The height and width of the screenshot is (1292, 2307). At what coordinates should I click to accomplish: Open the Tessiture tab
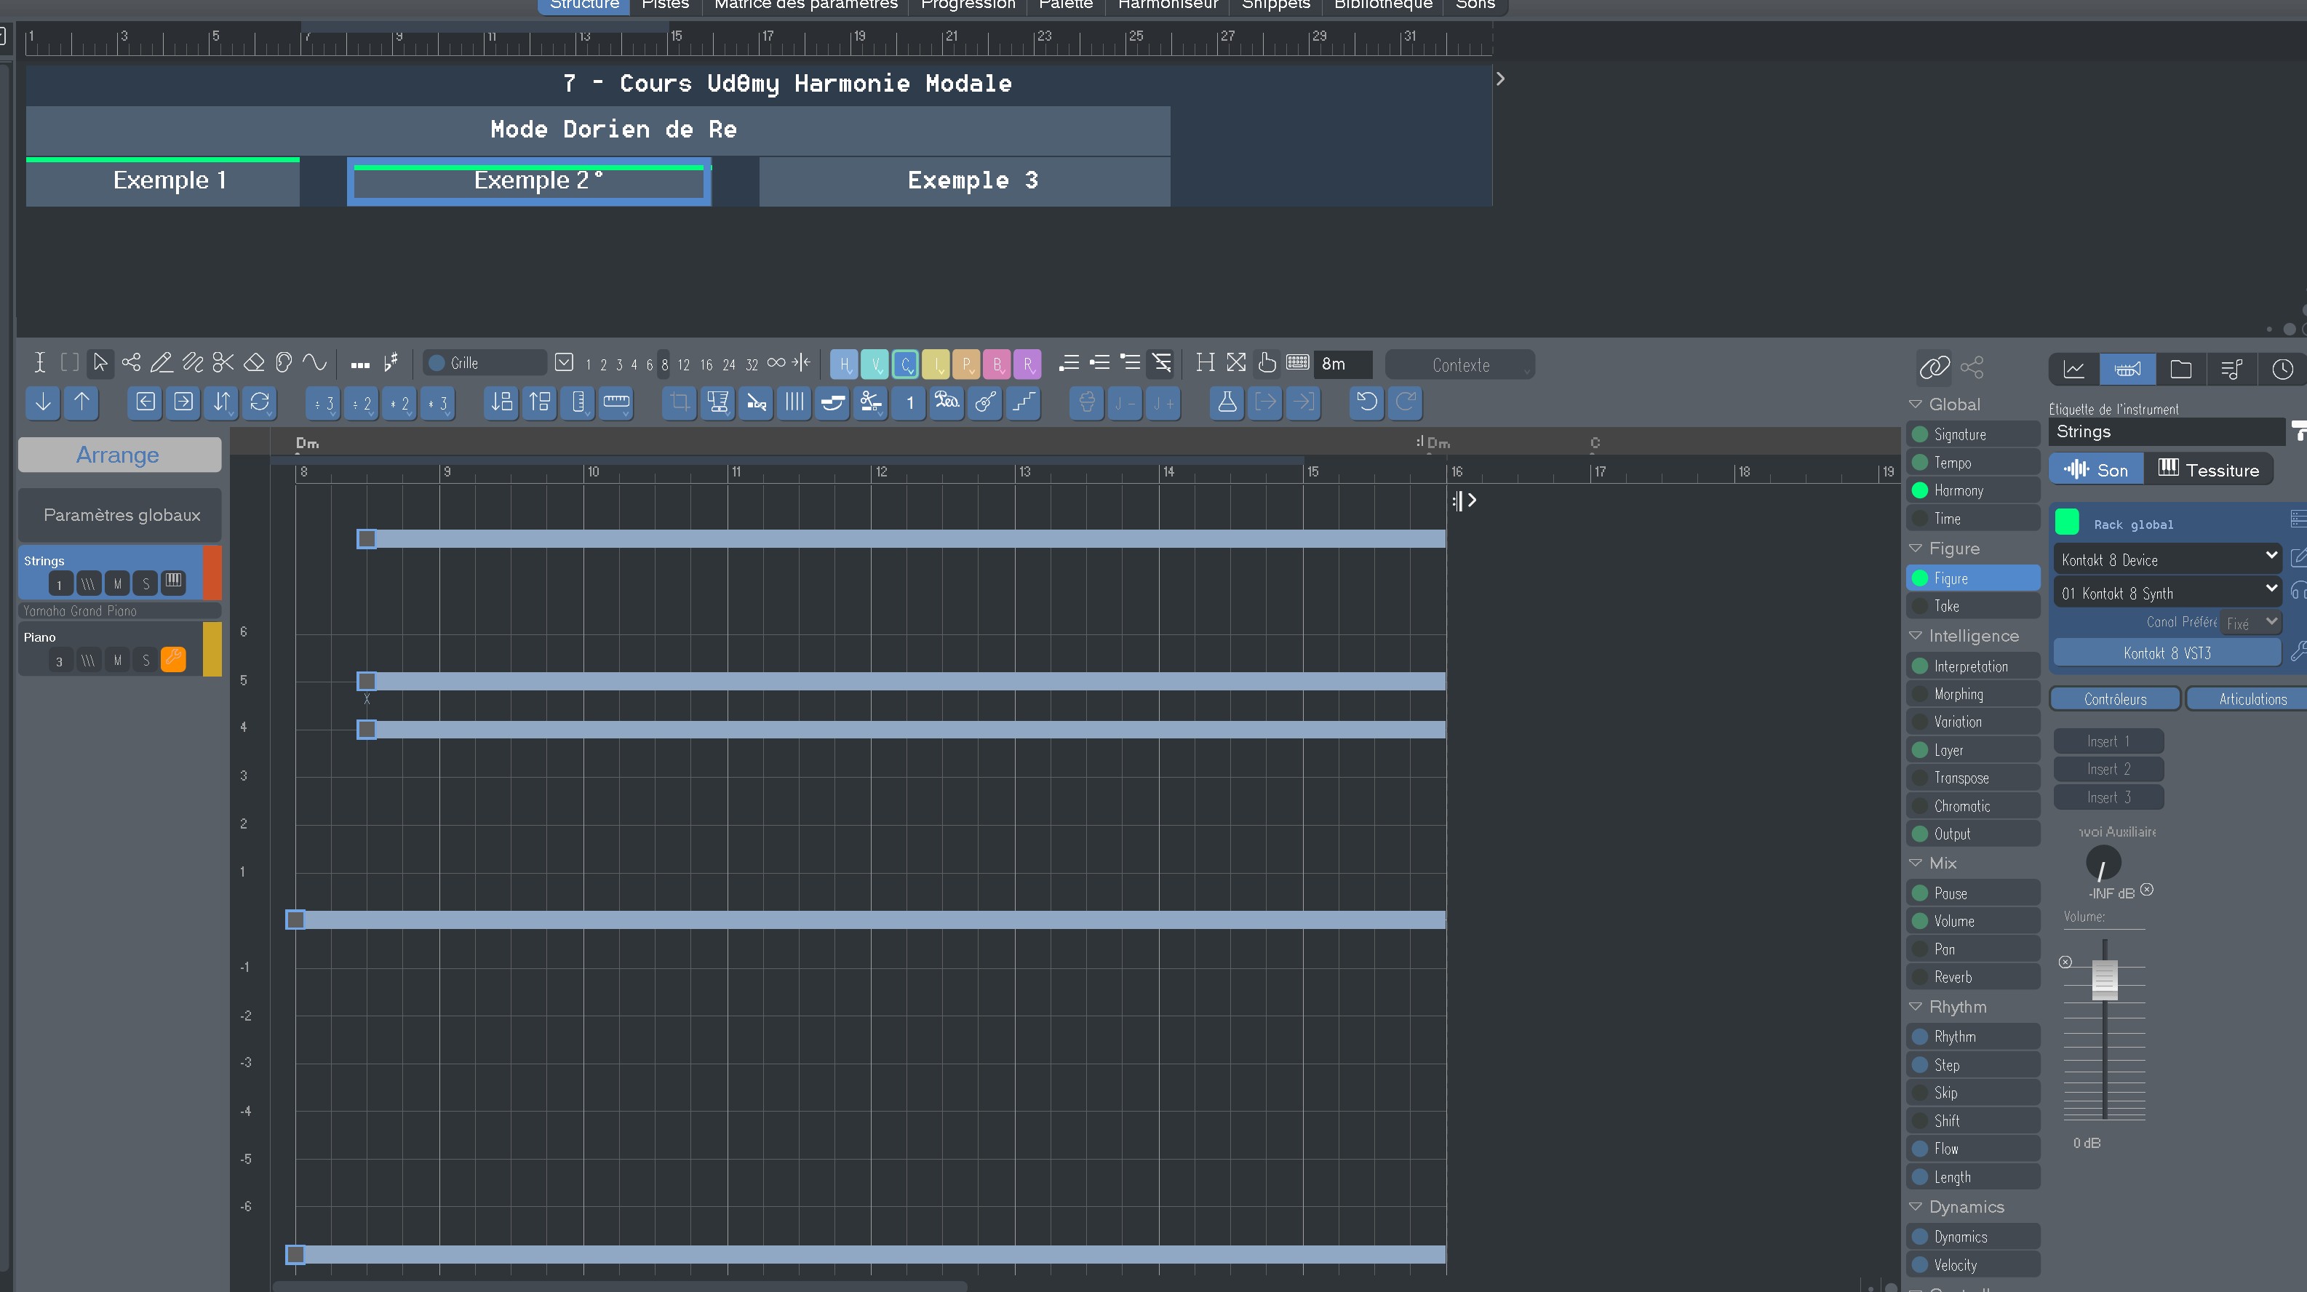pos(2209,470)
